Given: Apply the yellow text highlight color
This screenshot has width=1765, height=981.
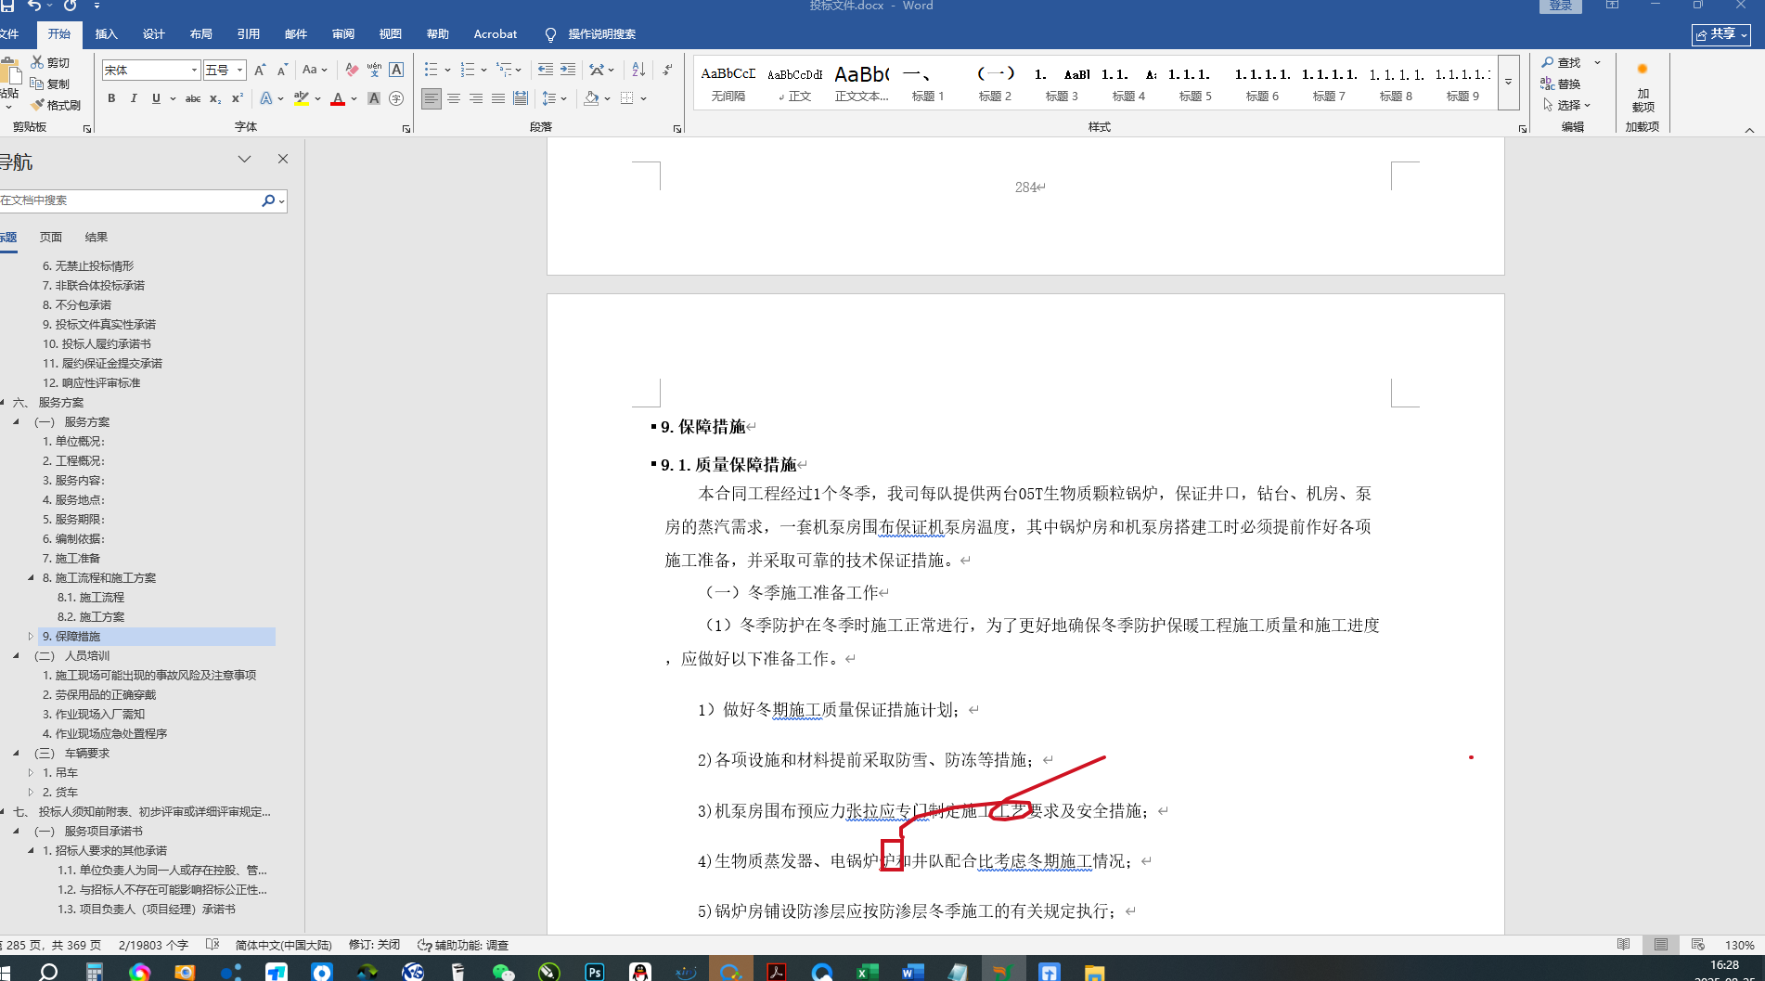Looking at the screenshot, I should click(302, 98).
